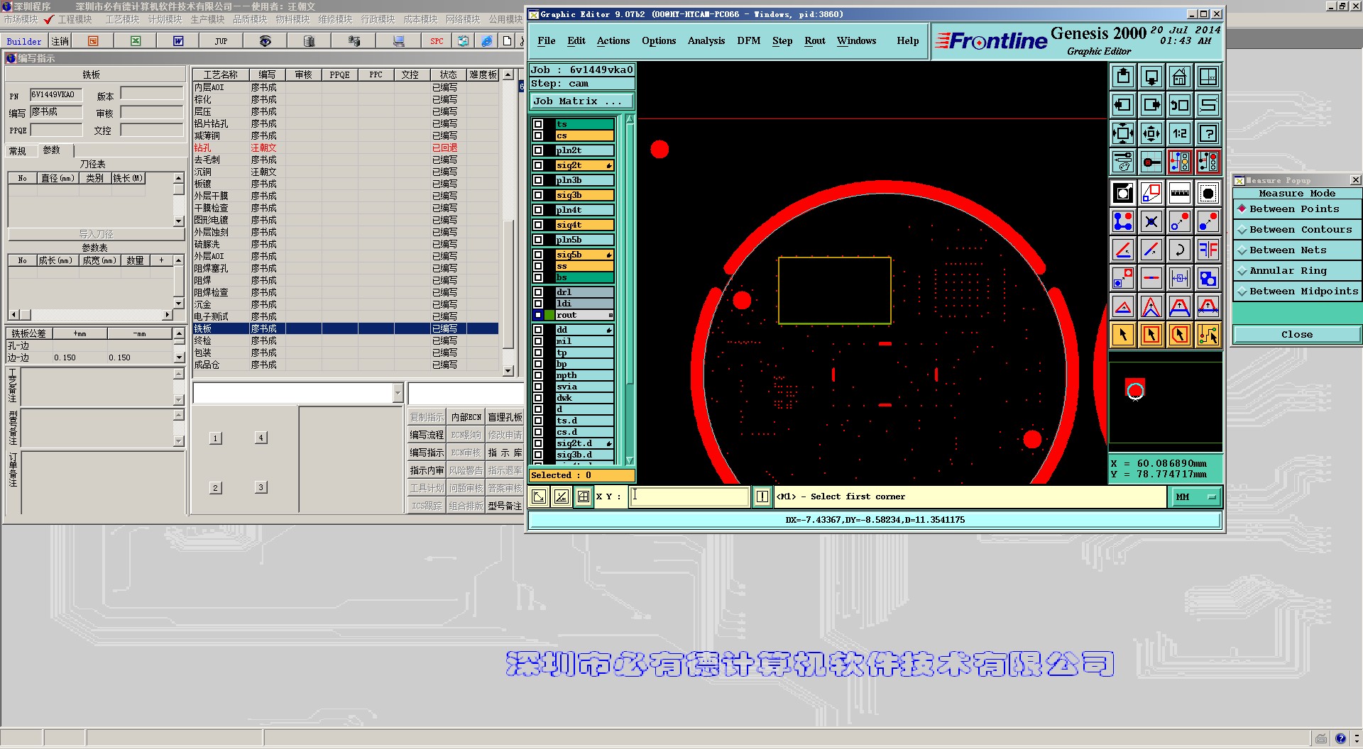Click the previous view undo icon
Screen dimensions: 1363x749
pyautogui.click(x=1179, y=105)
